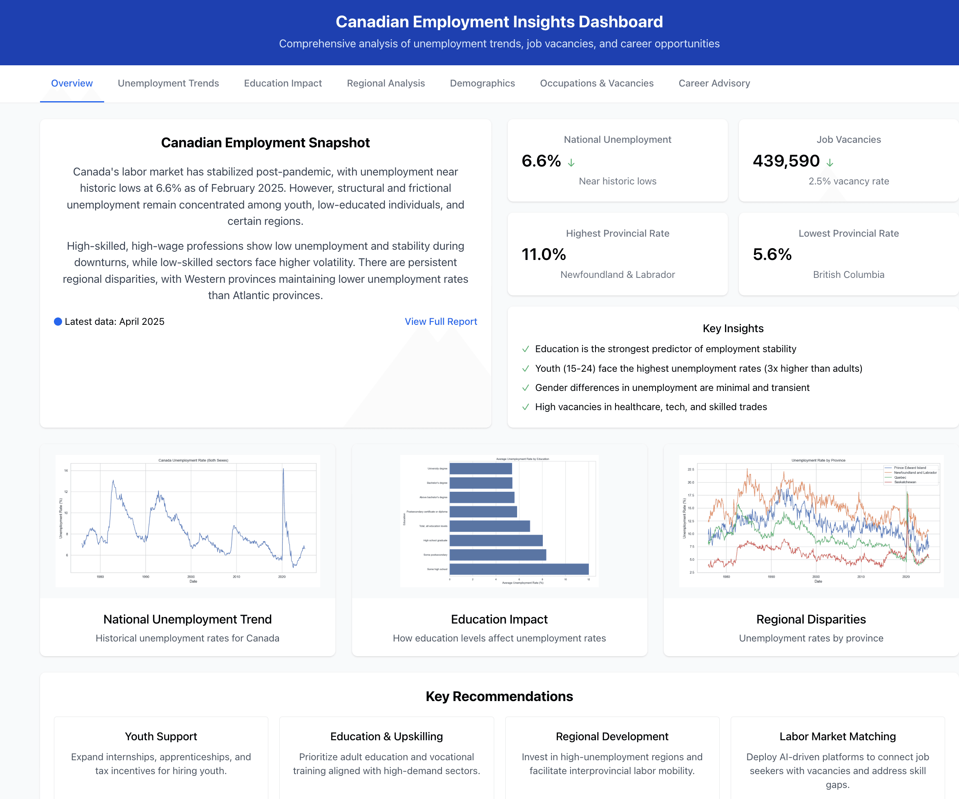Click checkmark next to High vacancies insight
The image size is (959, 799).
point(526,407)
